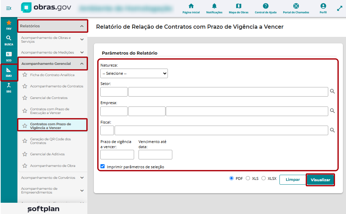This screenshot has height=214, width=346.
Task: Open Ficha do Contrato Analítica report
Action: (x=52, y=75)
